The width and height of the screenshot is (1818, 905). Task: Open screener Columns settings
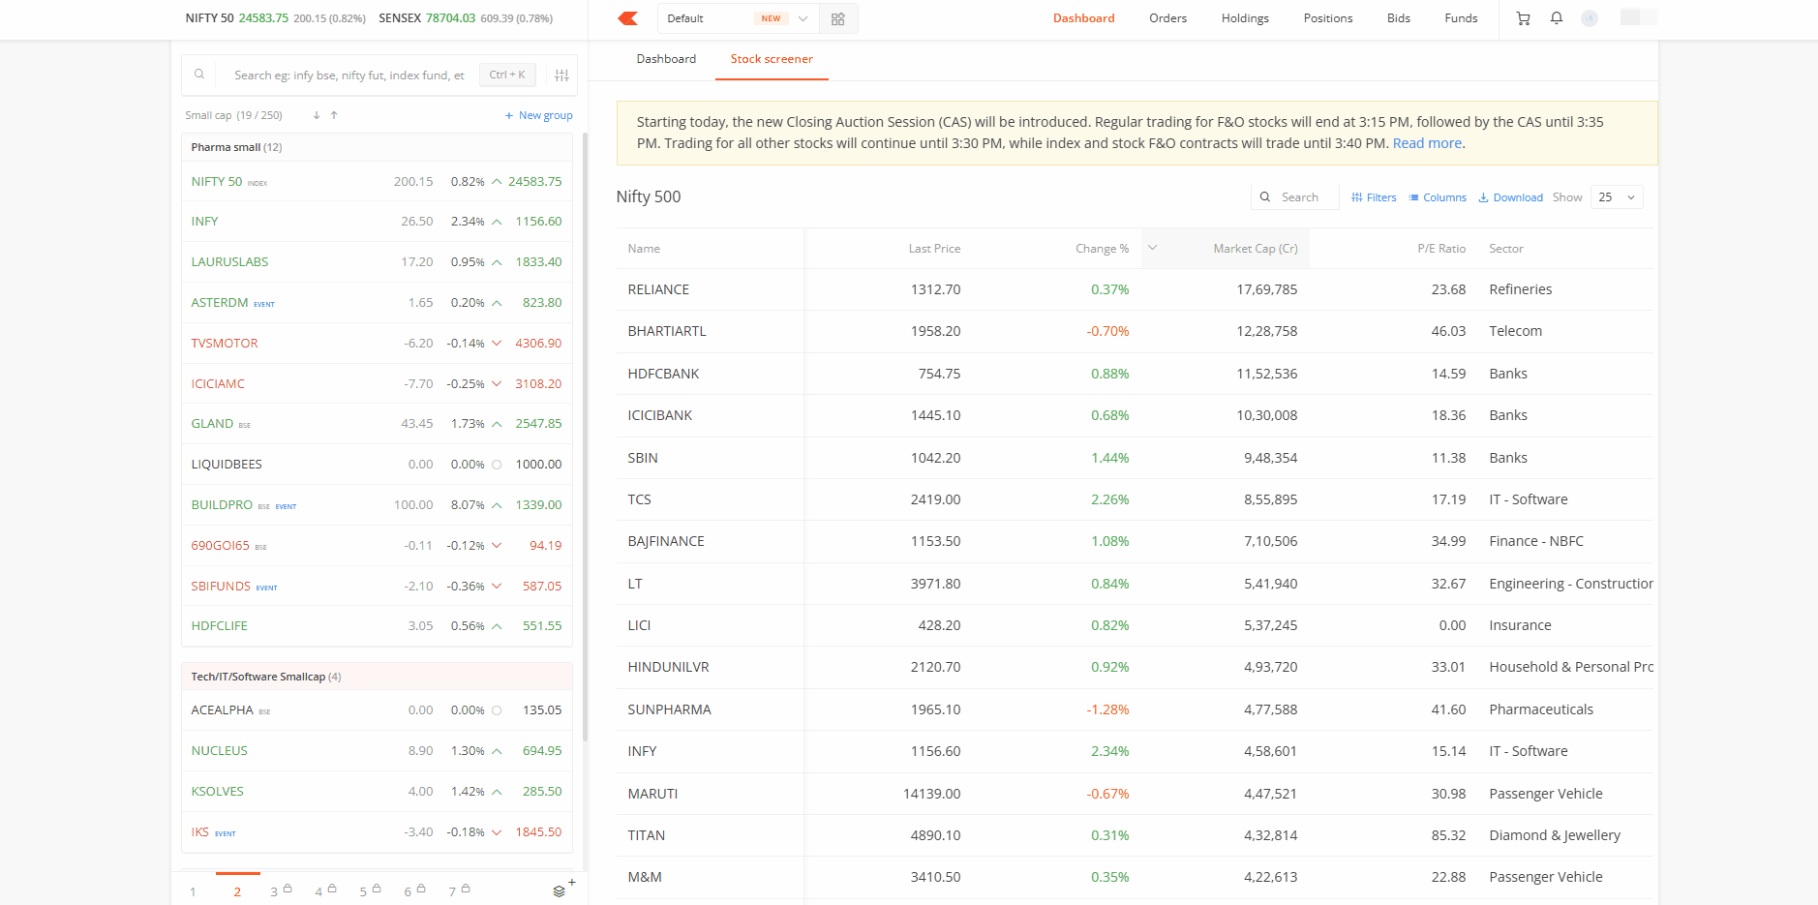click(1438, 197)
